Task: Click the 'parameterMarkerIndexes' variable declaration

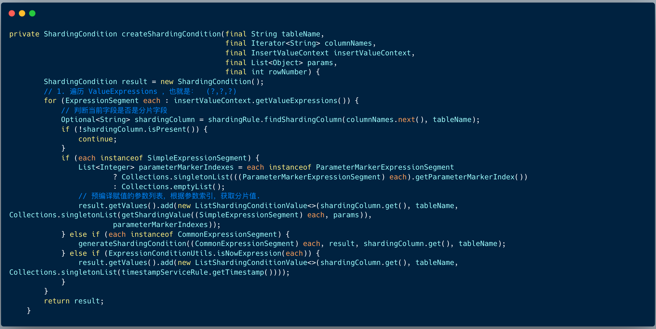Action: point(186,167)
